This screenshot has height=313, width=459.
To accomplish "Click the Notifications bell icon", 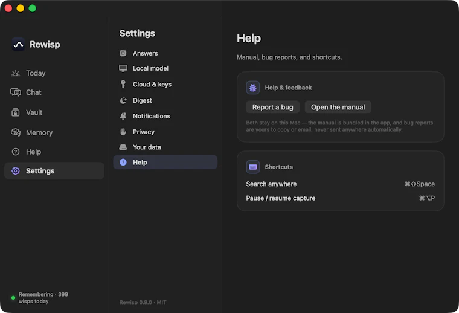I will point(123,116).
